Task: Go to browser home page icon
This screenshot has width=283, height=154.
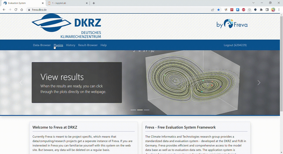Action: pyautogui.click(x=22, y=10)
